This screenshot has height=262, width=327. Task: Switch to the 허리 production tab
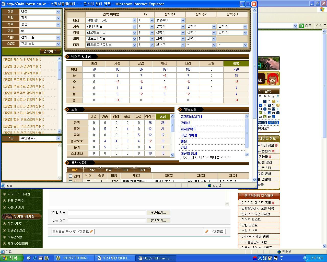pos(125,170)
